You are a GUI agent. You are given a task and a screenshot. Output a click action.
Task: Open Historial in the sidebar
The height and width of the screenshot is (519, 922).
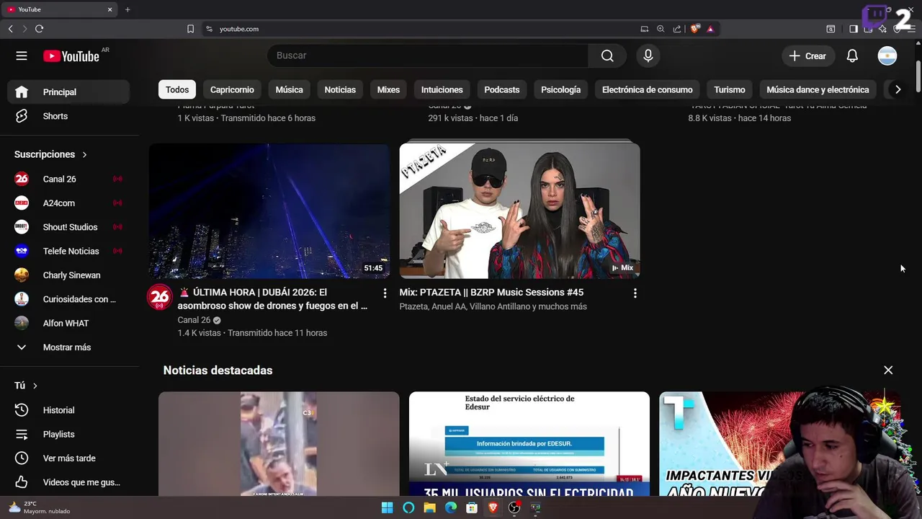pos(68,410)
